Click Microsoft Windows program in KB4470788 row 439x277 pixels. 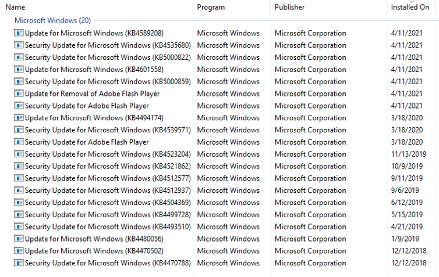pyautogui.click(x=228, y=262)
